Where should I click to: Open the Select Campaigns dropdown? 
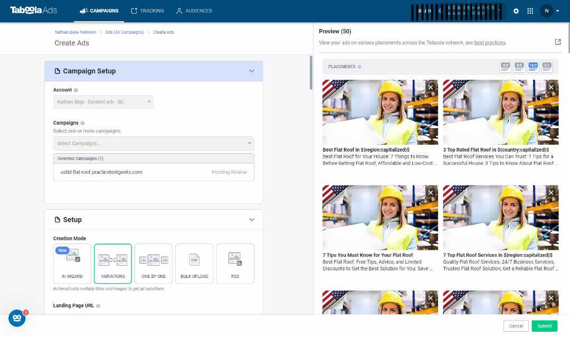pos(154,143)
